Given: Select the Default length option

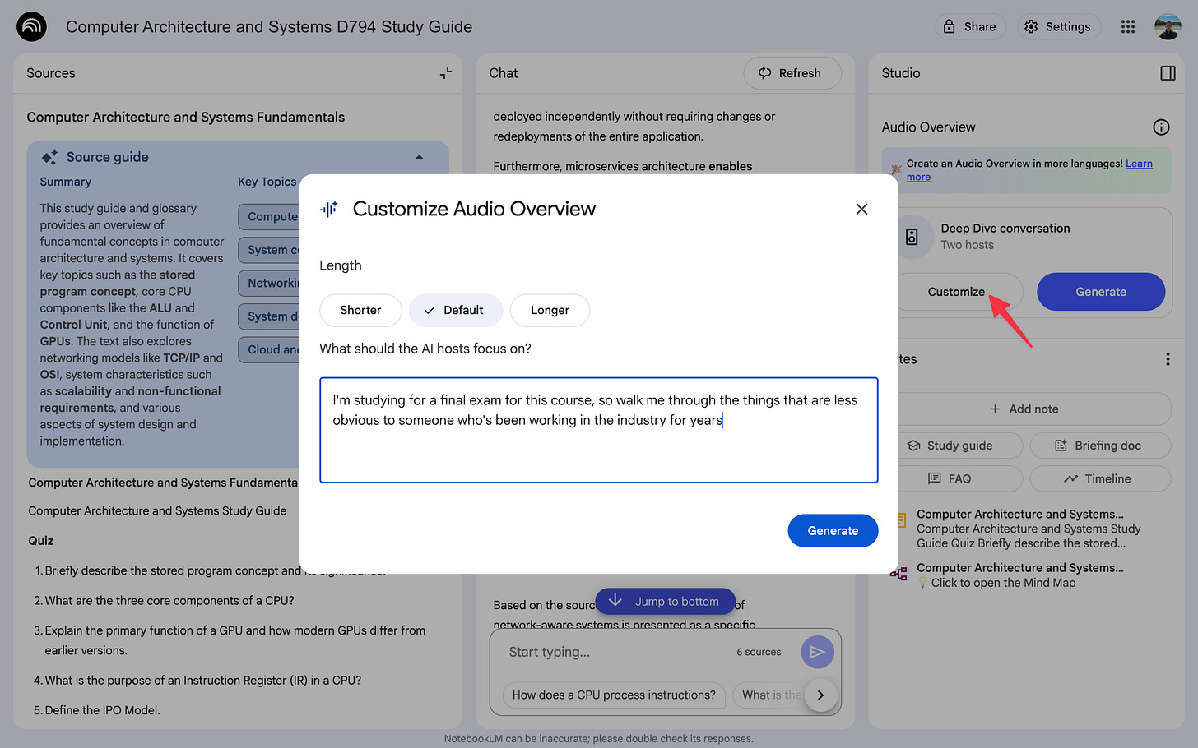Looking at the screenshot, I should point(456,310).
